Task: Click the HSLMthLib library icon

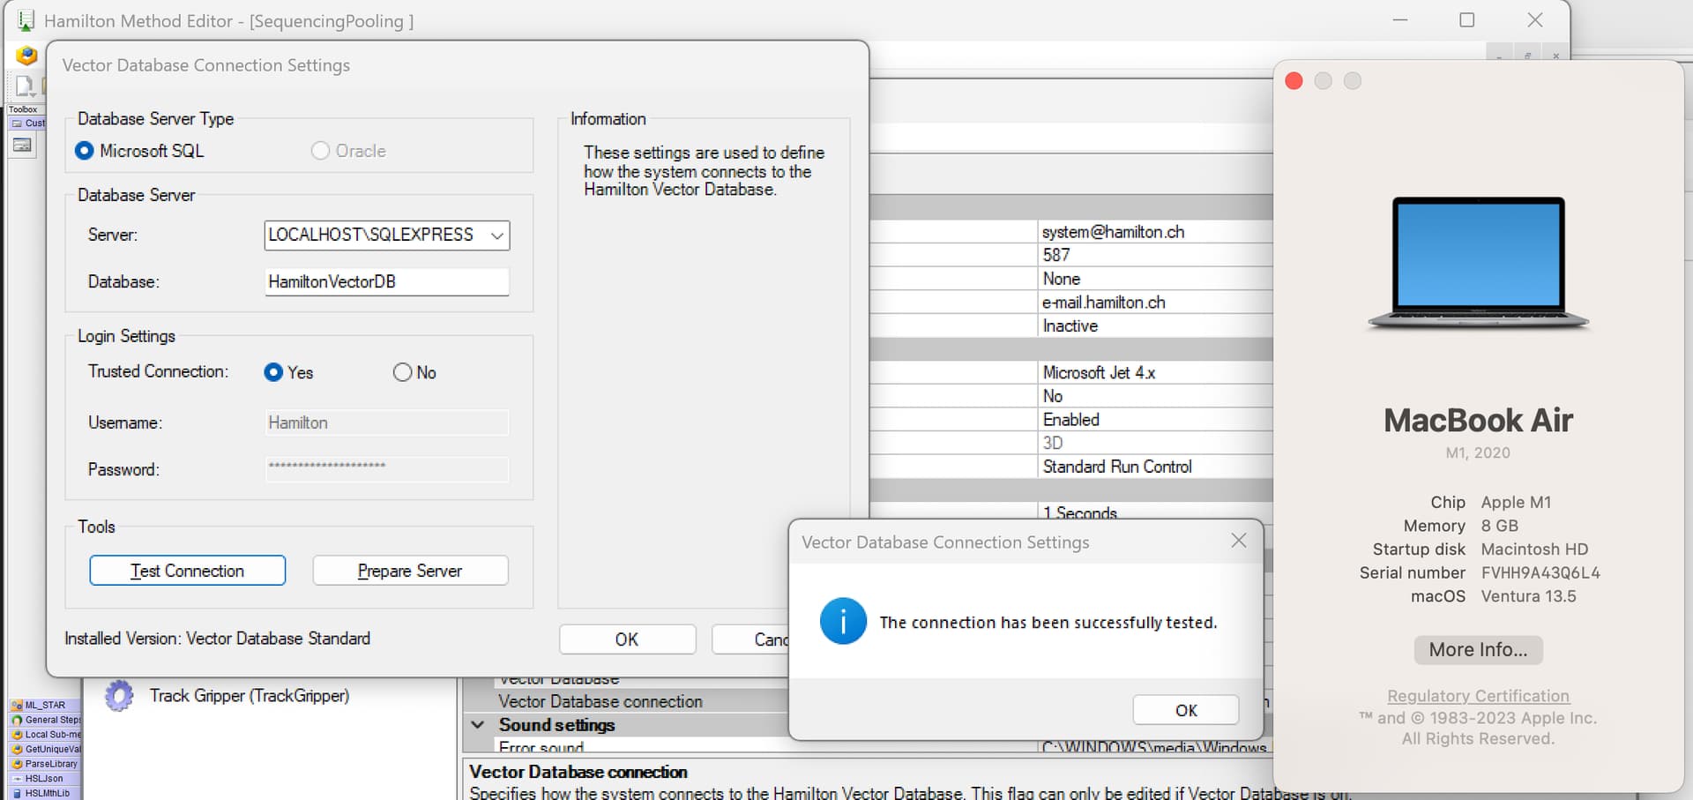Action: pos(17,793)
